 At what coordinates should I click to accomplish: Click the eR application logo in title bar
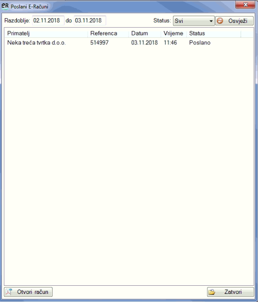(x=5, y=6)
